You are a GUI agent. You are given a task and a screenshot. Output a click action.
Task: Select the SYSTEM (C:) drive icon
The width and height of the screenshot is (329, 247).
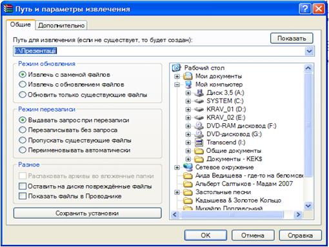point(199,101)
